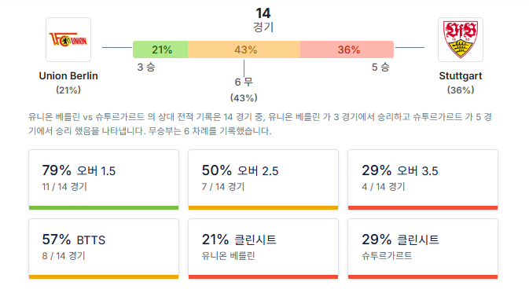Screen dimensions: 529x289
Task: Click the 50% 오버 2.5 stat card
Action: (x=263, y=180)
